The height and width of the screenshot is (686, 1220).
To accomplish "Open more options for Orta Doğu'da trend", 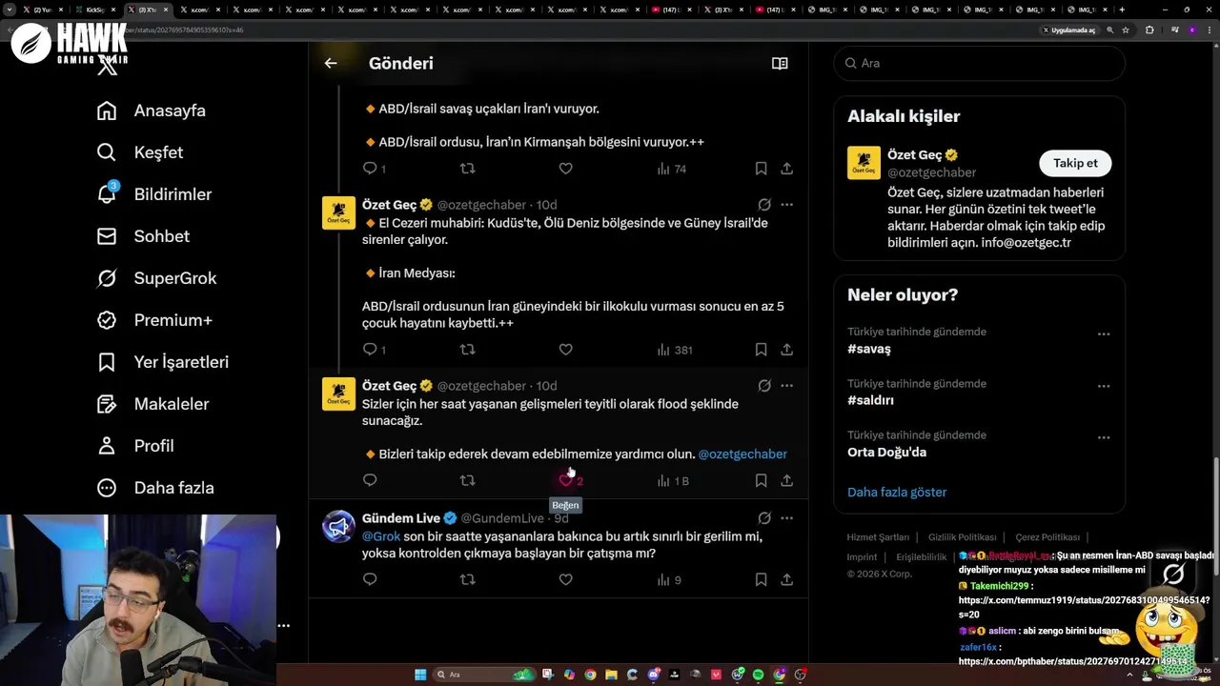I will tap(1104, 437).
